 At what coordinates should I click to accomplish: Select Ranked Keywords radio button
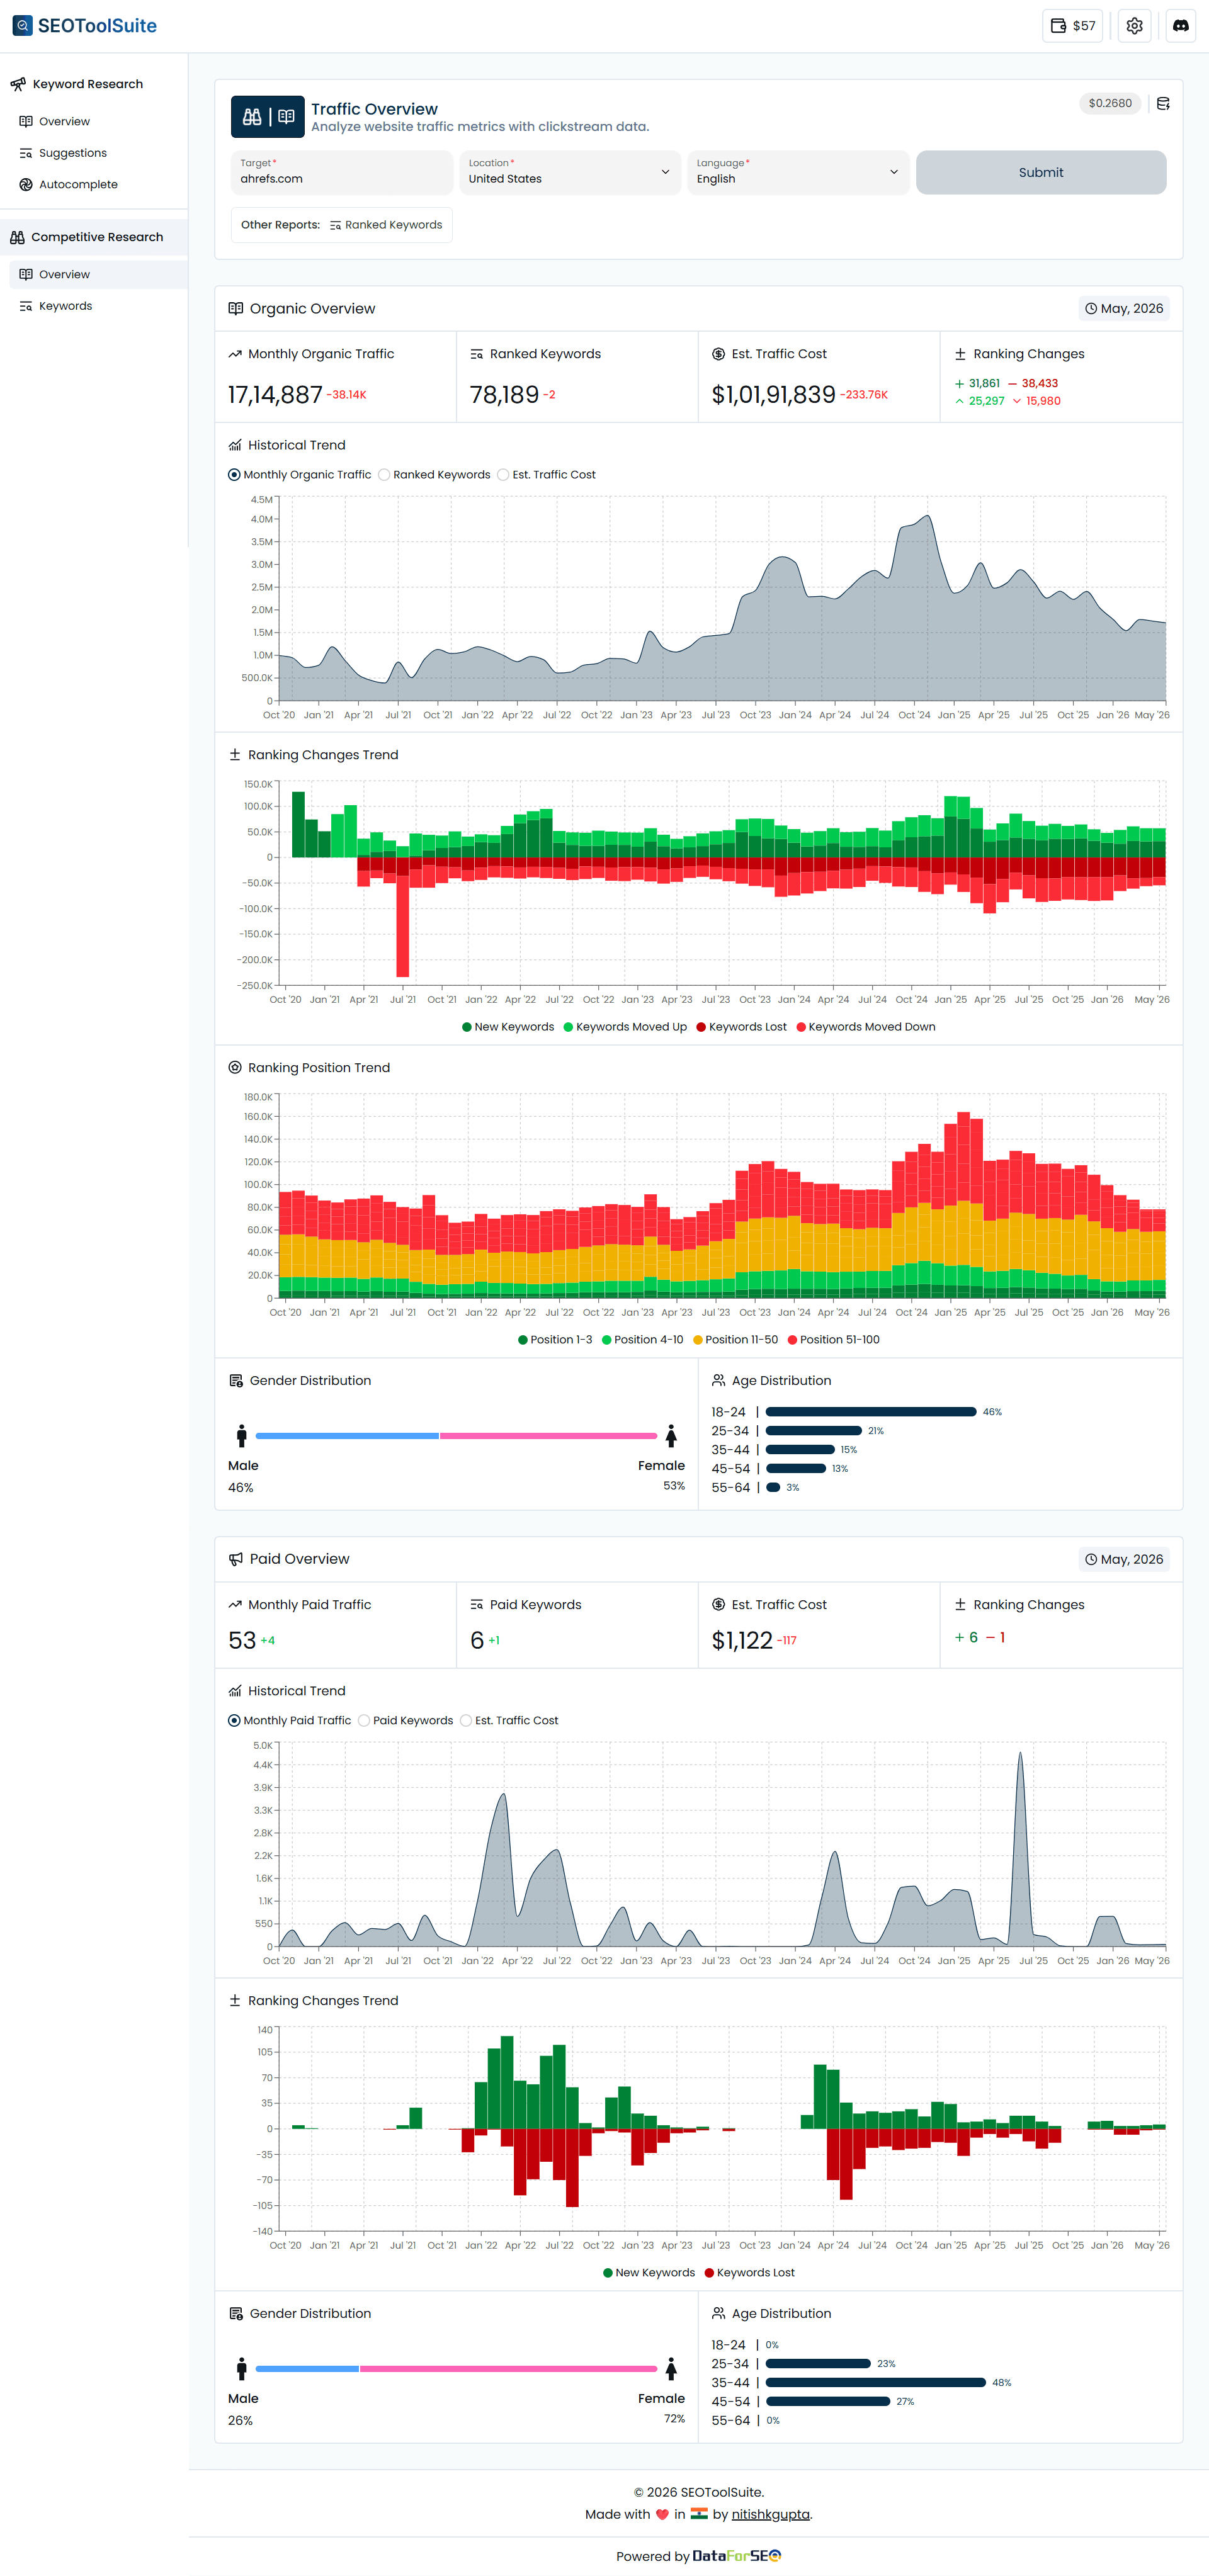pyautogui.click(x=384, y=475)
